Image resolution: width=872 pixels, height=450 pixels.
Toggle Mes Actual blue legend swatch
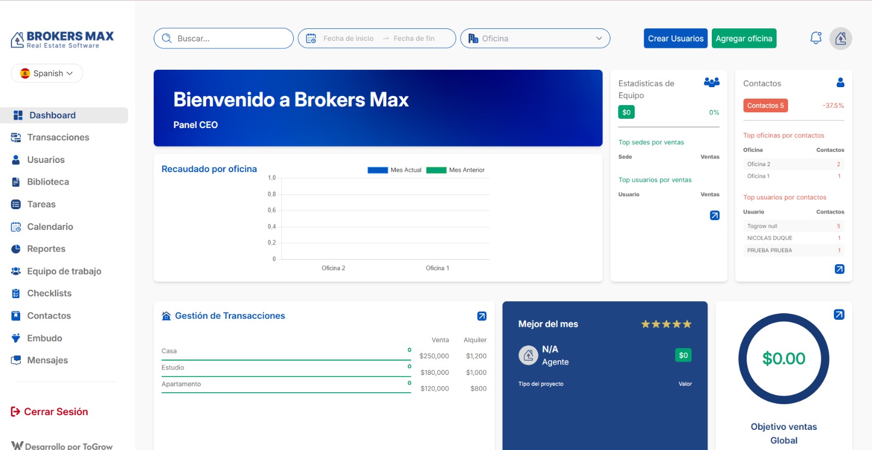[378, 170]
